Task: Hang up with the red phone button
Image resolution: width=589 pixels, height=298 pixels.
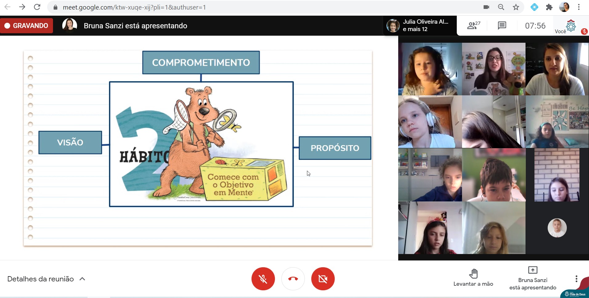Action: (293, 279)
